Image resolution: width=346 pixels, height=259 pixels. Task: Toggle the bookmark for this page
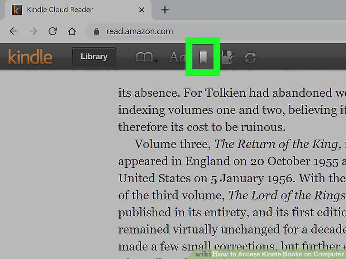[x=203, y=57]
